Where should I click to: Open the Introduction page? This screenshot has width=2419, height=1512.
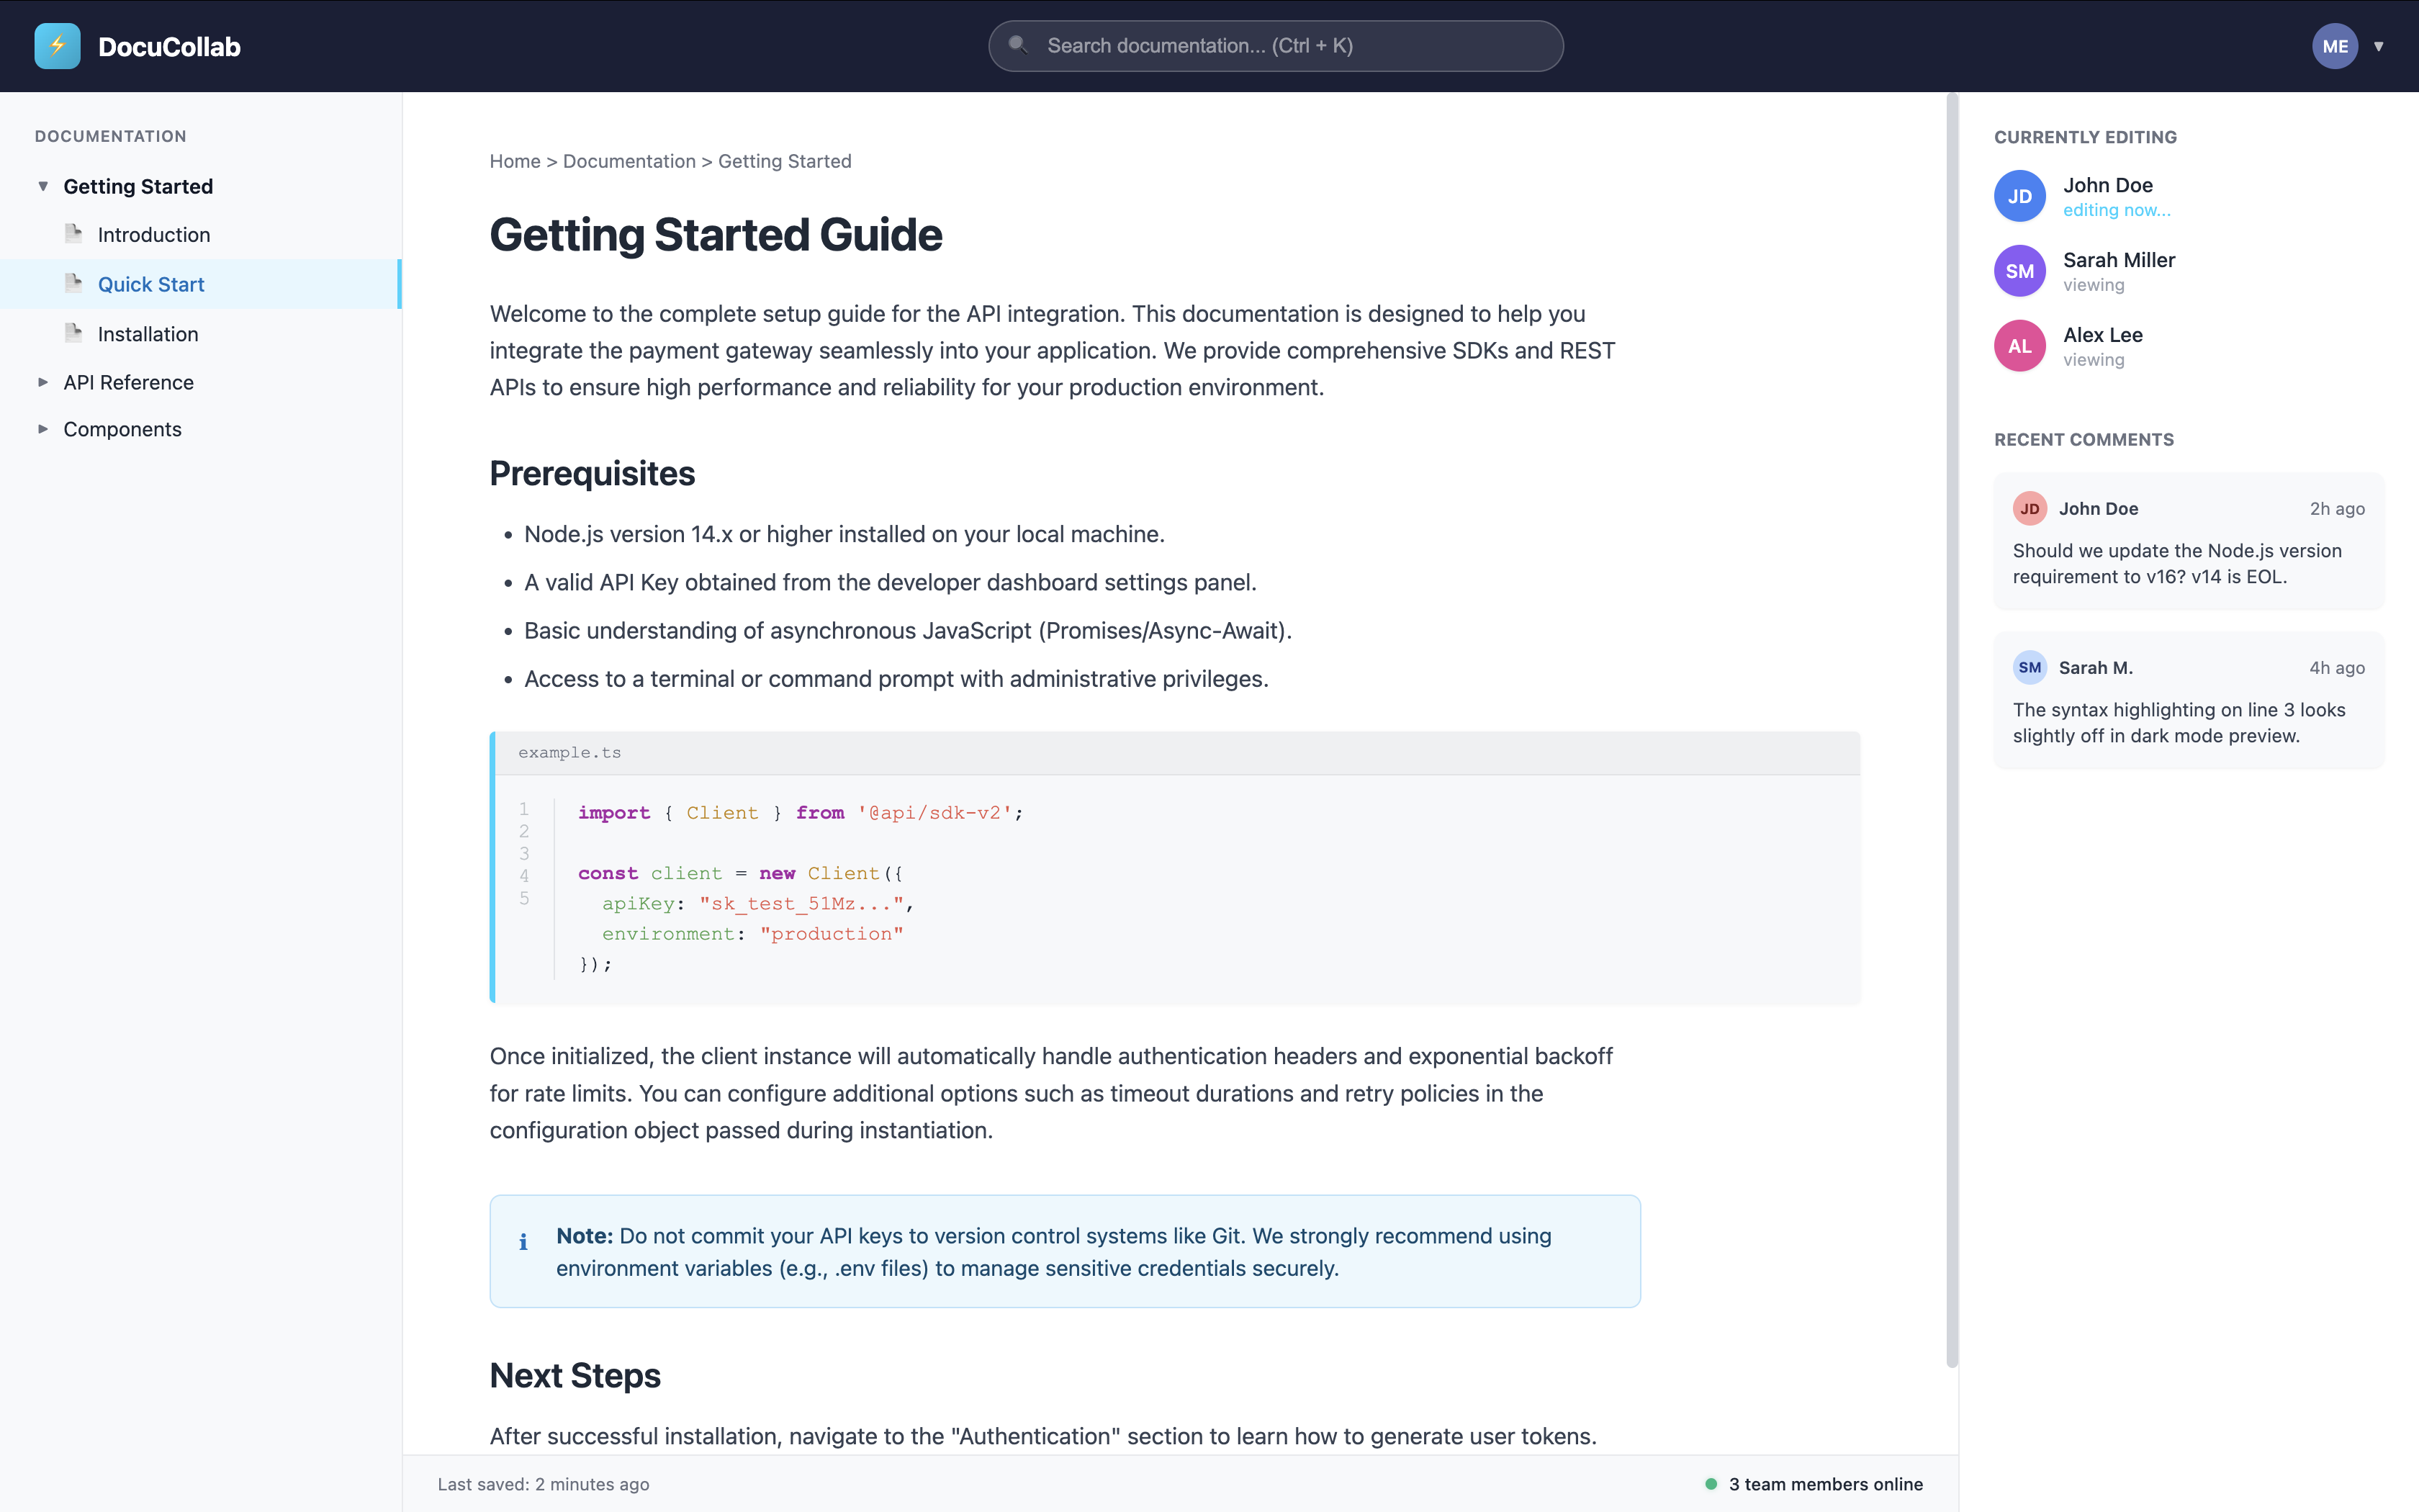pyautogui.click(x=154, y=235)
